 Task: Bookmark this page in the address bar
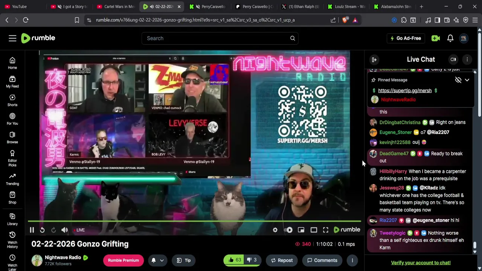(77, 20)
